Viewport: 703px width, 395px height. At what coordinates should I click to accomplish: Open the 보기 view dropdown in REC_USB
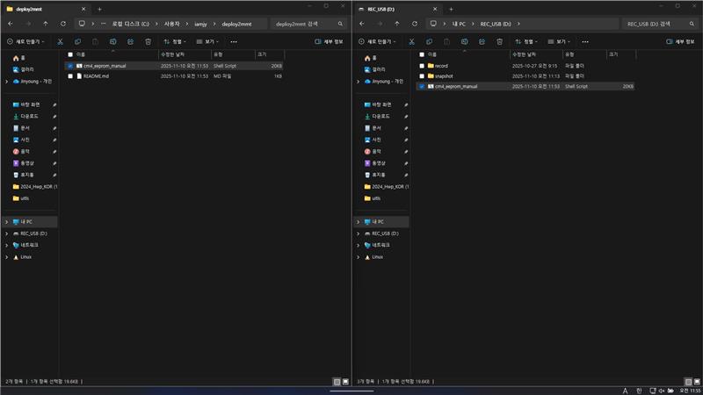tap(558, 41)
